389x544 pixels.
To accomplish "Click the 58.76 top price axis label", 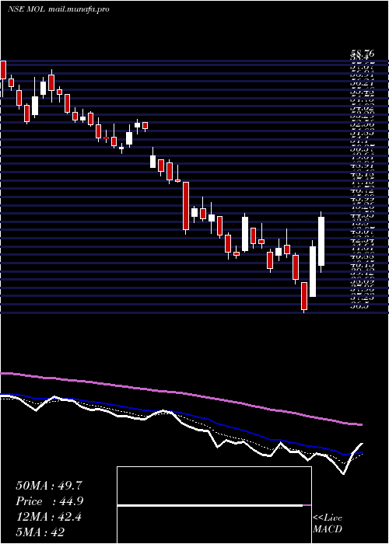I will coord(362,54).
